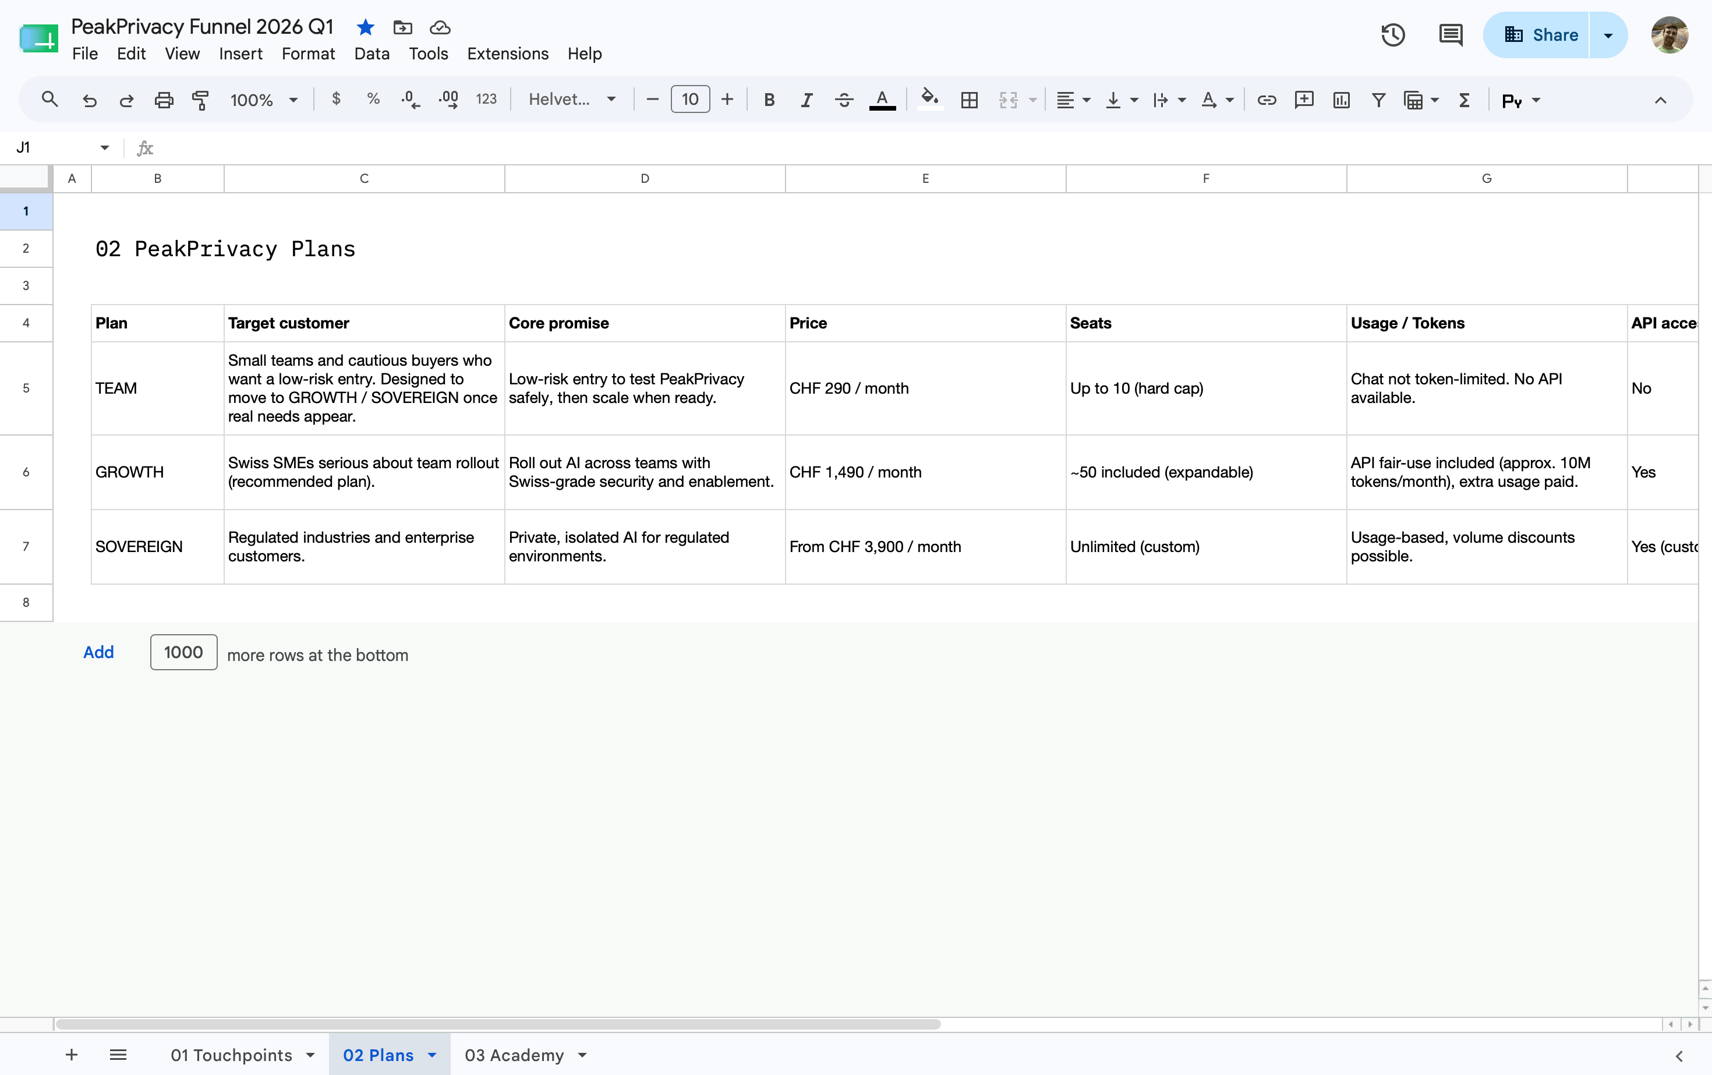This screenshot has width=1712, height=1075.
Task: Increase decimal places
Action: [x=448, y=100]
